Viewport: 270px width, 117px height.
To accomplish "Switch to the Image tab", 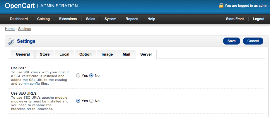I will coord(107,54).
